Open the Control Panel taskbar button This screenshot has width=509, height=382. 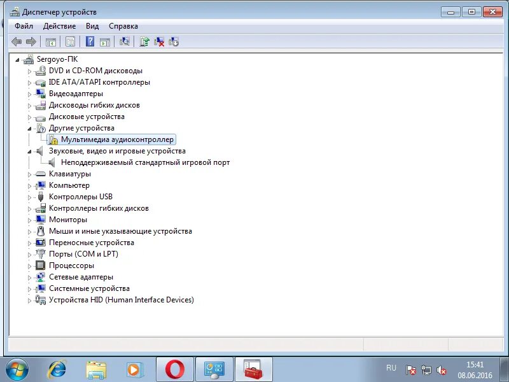coord(214,369)
